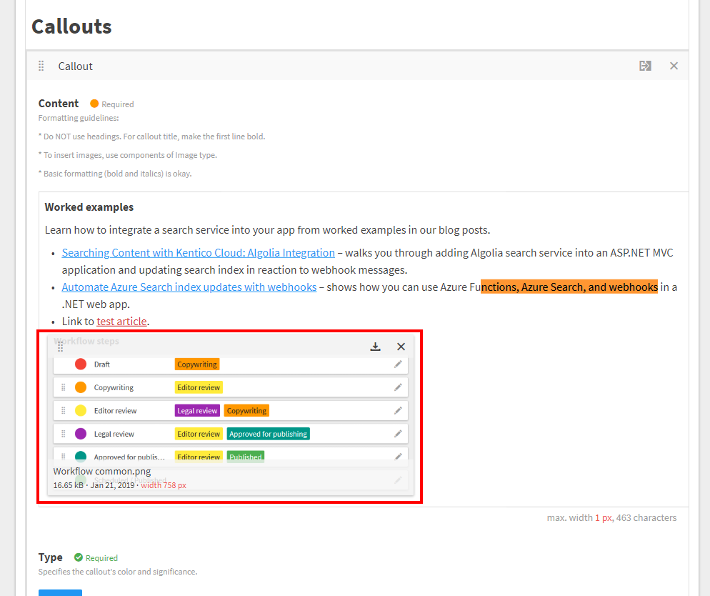Screen dimensions: 710x596
Task: Click the pencil icon next to the Draft step
Action: coord(398,364)
